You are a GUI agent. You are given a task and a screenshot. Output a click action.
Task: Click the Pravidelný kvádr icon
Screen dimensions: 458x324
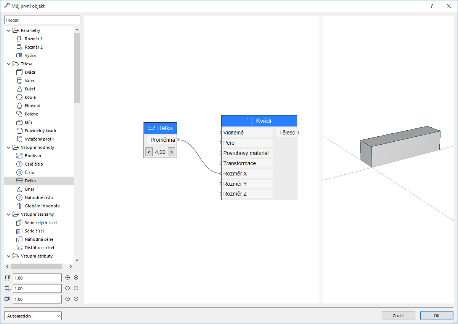pos(19,131)
